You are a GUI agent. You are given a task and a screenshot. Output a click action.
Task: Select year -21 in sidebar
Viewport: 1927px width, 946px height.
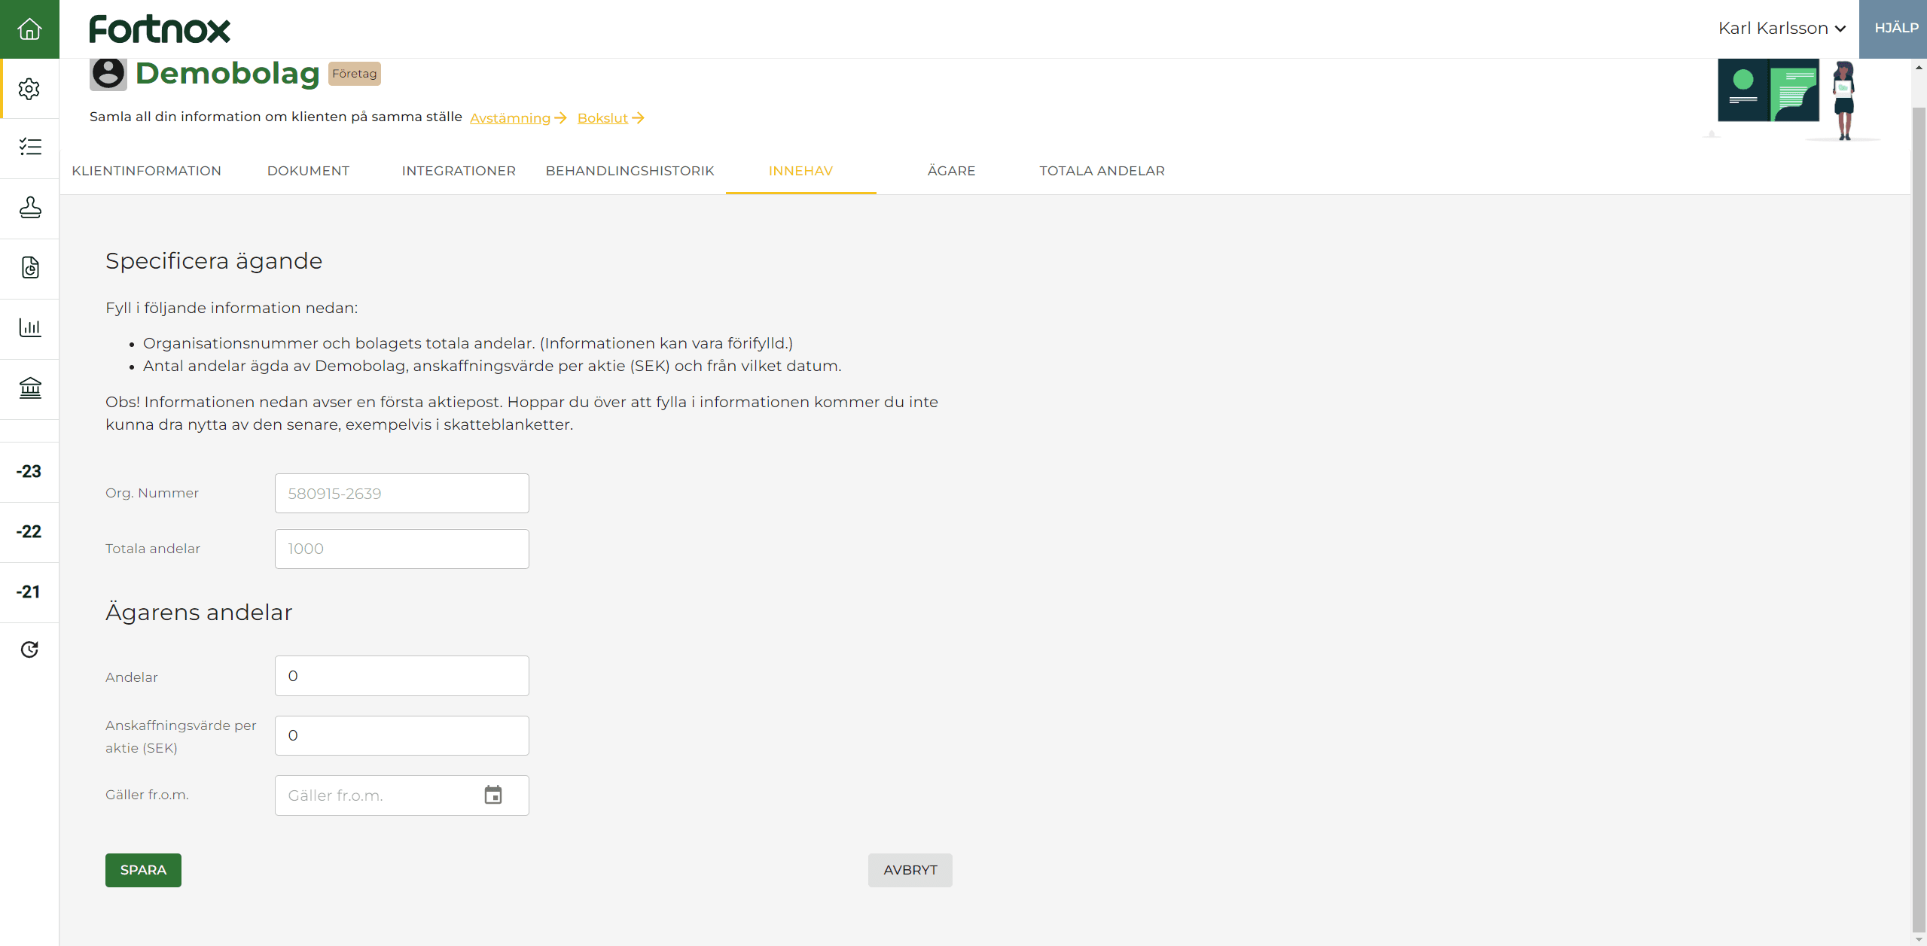coord(29,592)
